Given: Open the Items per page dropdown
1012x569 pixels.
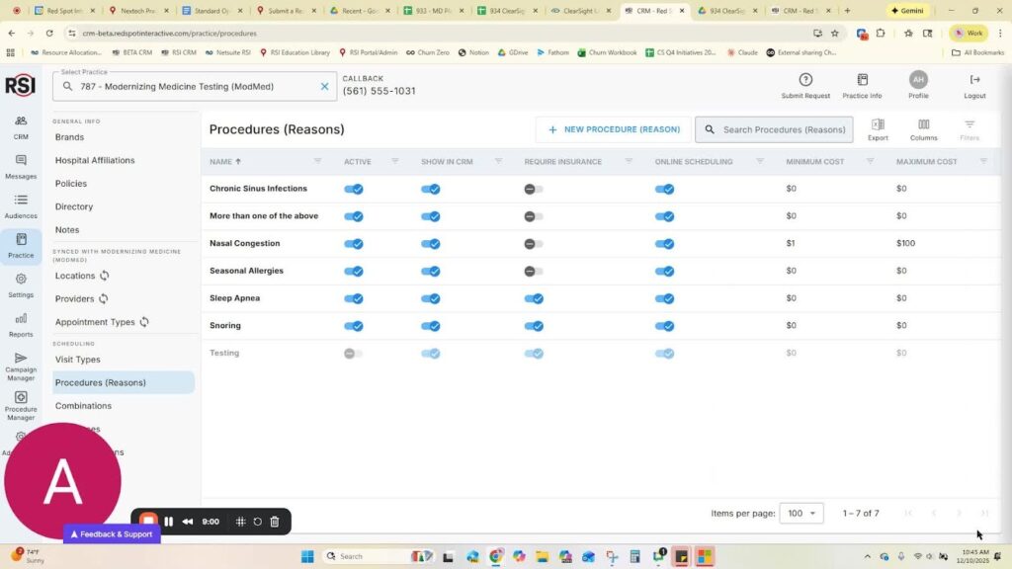Looking at the screenshot, I should [x=801, y=513].
